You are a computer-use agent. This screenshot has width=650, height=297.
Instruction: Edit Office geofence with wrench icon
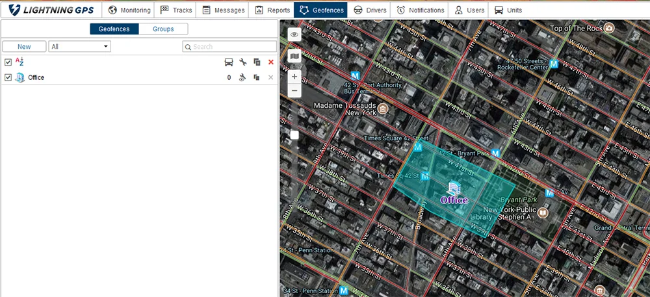click(x=243, y=77)
